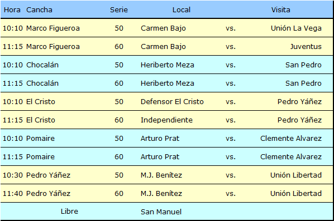Select M.J. Benítez in the 11:40 row

pos(161,193)
